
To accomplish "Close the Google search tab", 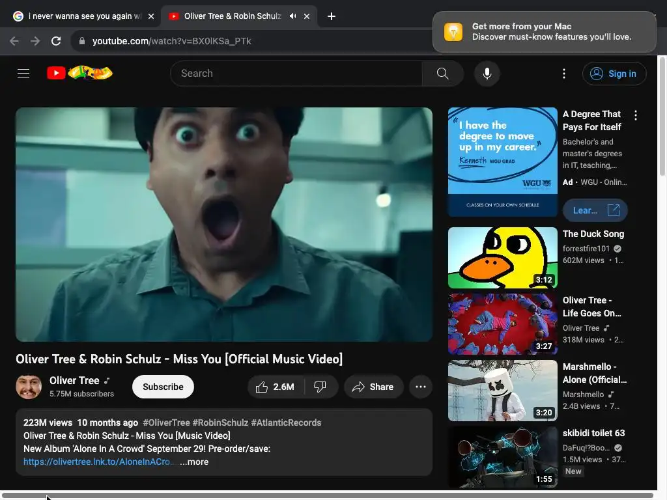I will click(x=151, y=16).
